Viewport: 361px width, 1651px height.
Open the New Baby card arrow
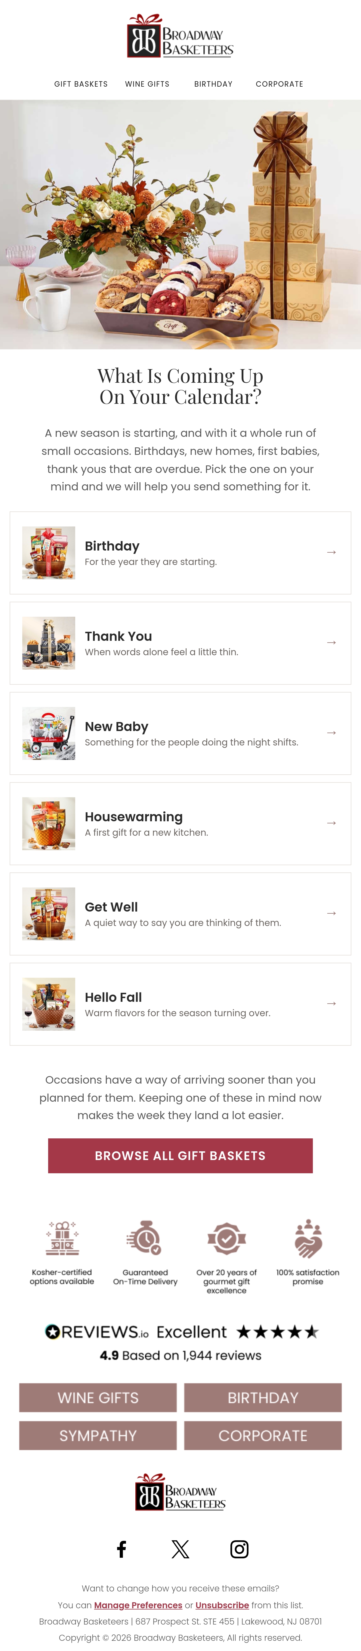pyautogui.click(x=332, y=733)
